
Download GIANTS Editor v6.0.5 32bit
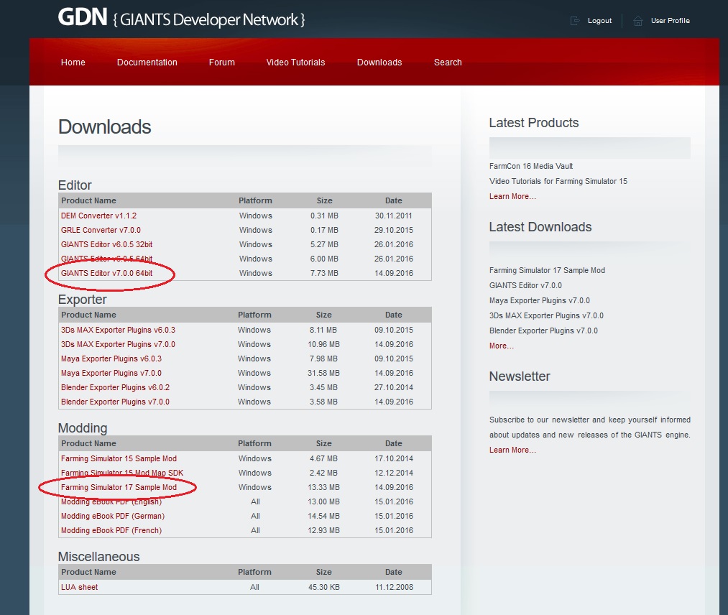pos(107,244)
